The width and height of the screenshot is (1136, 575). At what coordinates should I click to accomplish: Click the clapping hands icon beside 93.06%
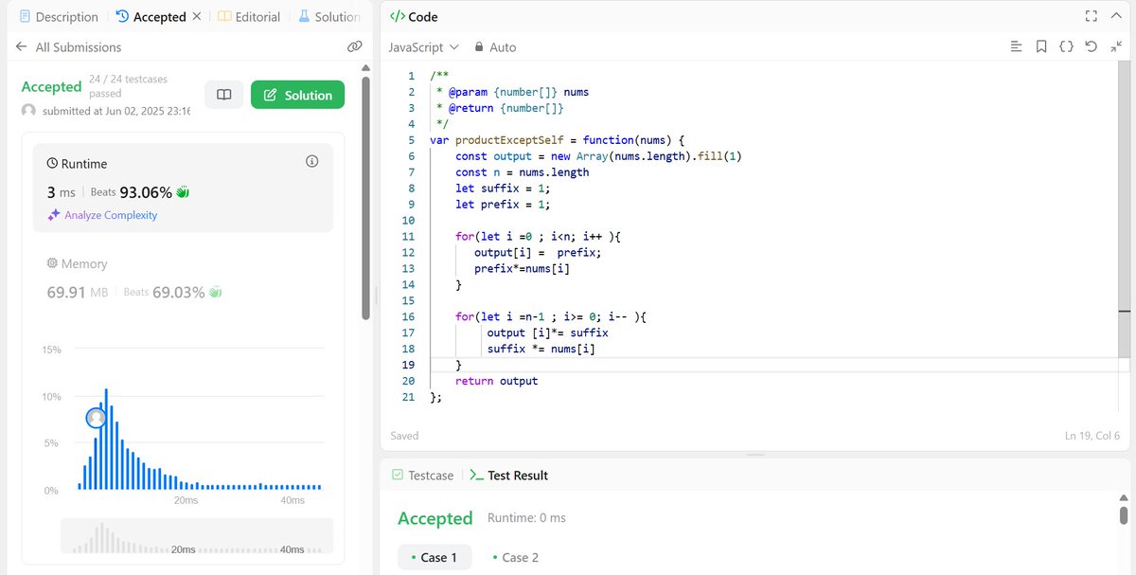[x=183, y=192]
